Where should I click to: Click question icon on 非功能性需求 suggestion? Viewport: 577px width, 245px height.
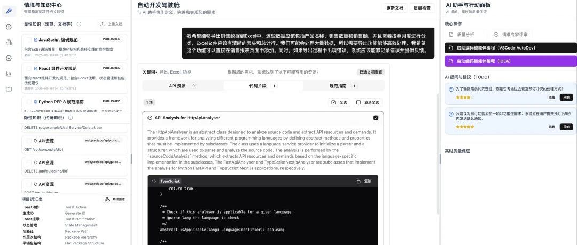click(x=451, y=114)
